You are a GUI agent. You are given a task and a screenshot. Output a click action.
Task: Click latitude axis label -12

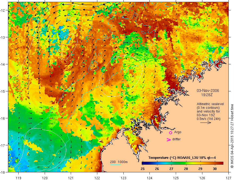(3, 10)
